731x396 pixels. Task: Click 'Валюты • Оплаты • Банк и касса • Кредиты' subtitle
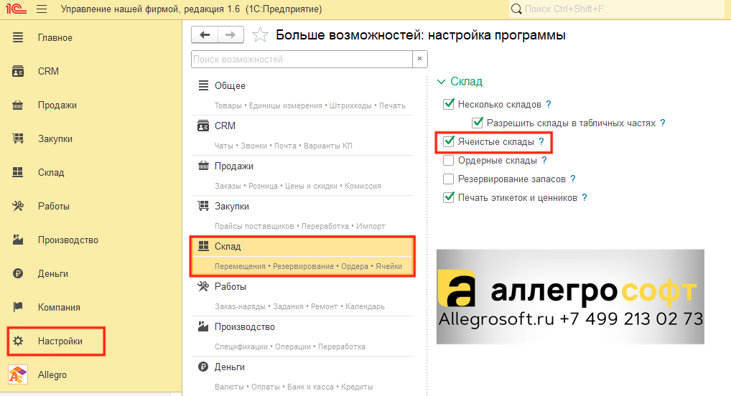pyautogui.click(x=294, y=387)
